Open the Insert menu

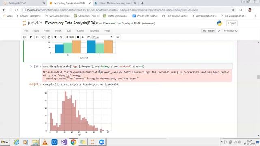coord(58,31)
